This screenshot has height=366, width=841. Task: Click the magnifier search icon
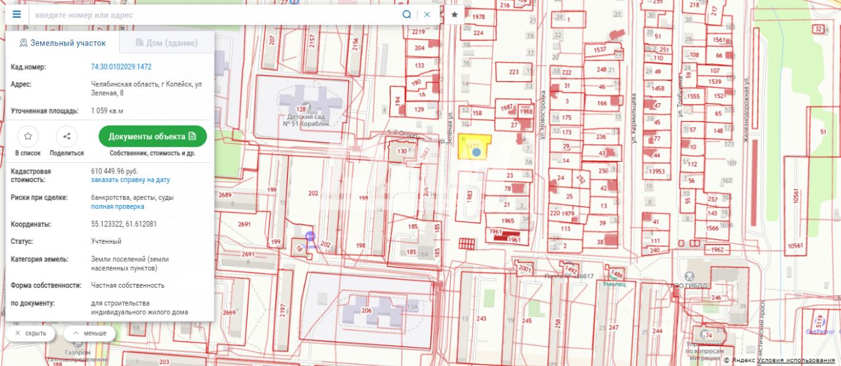click(x=407, y=14)
